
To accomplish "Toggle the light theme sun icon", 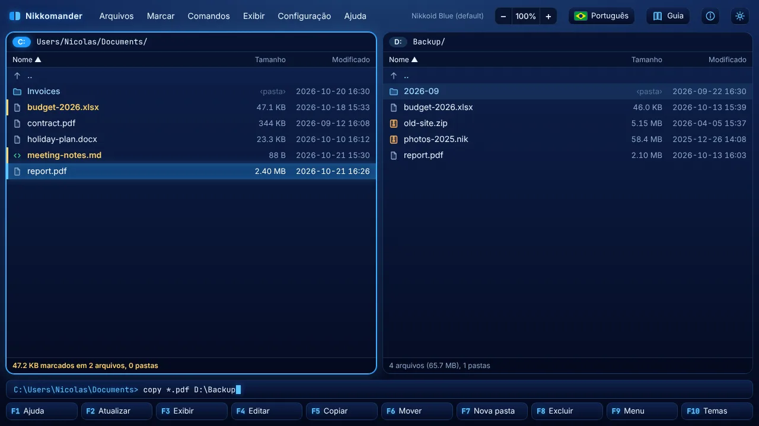I will 740,16.
